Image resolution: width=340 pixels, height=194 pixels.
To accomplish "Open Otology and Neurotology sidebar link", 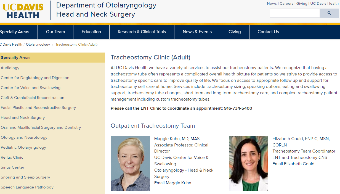I will (24, 137).
